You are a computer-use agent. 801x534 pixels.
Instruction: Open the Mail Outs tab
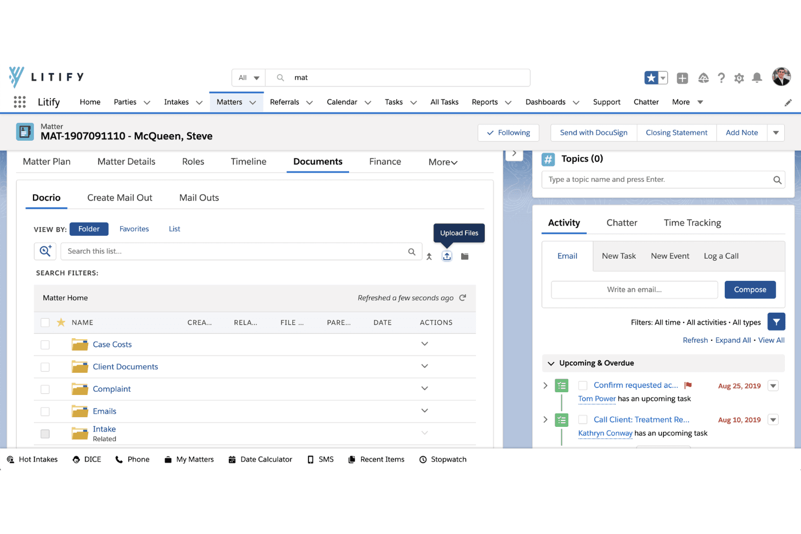click(199, 197)
